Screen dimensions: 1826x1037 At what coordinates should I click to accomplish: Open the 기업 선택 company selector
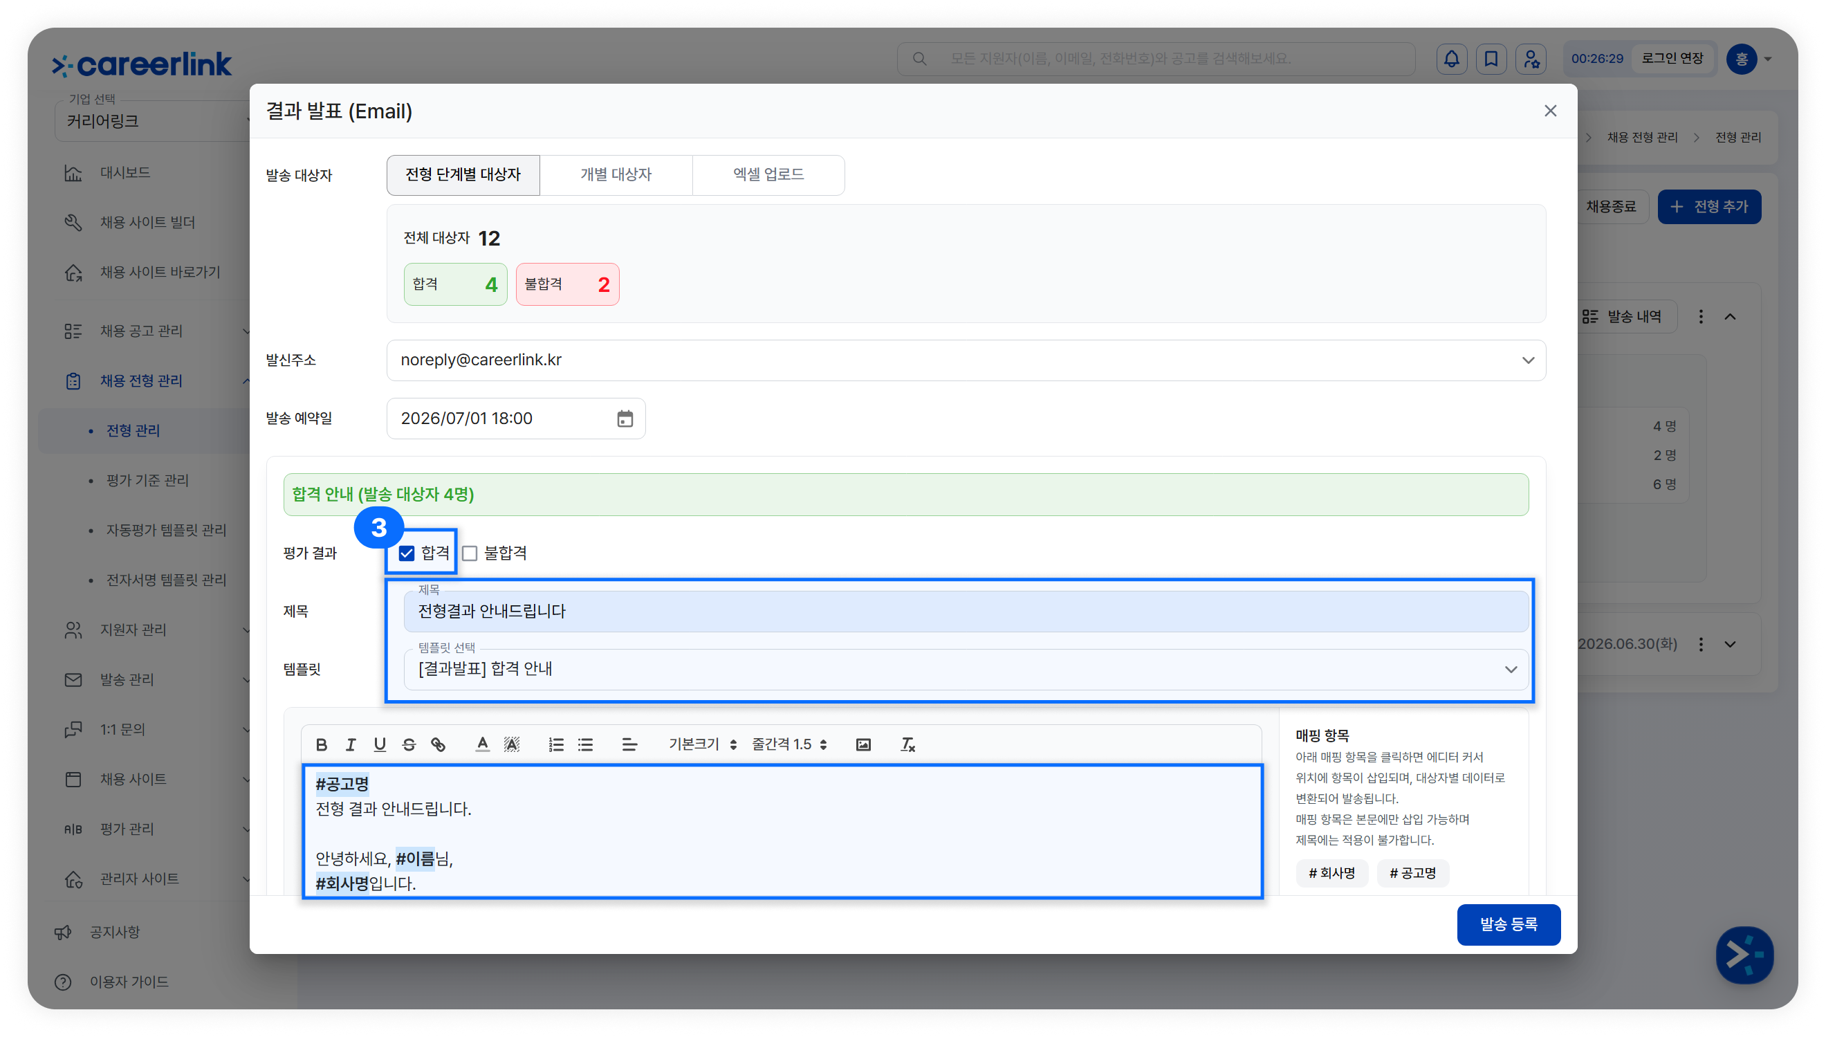tap(153, 121)
